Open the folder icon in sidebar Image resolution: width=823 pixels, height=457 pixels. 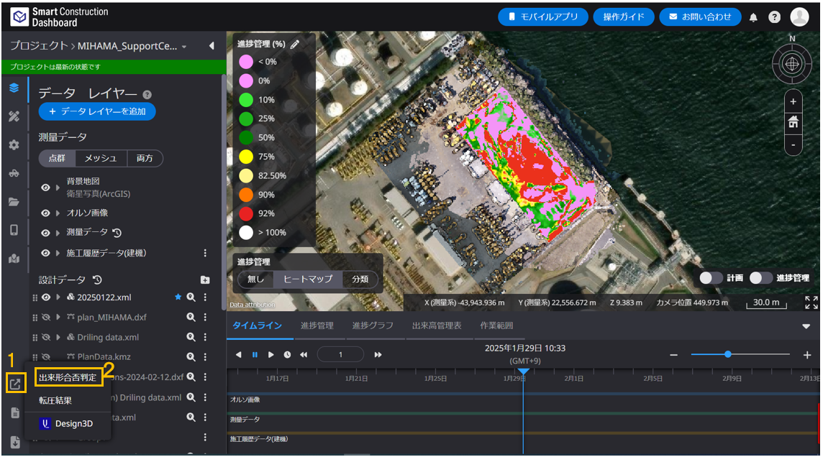point(14,202)
